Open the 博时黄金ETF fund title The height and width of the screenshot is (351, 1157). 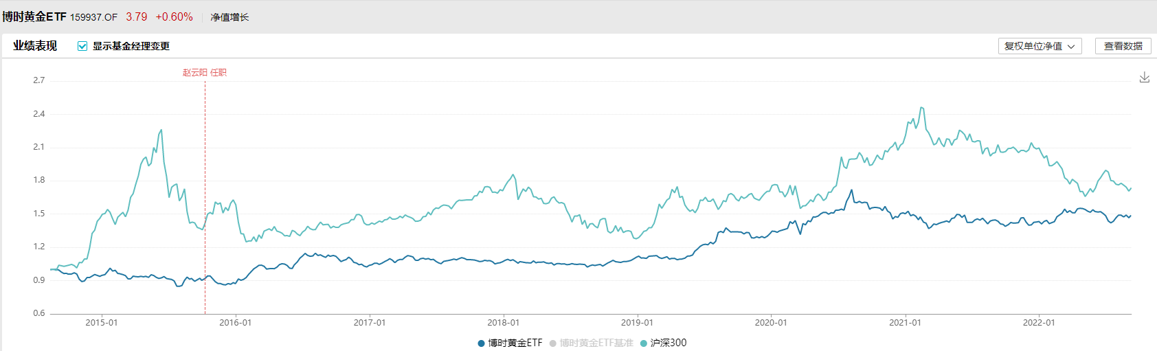[34, 16]
